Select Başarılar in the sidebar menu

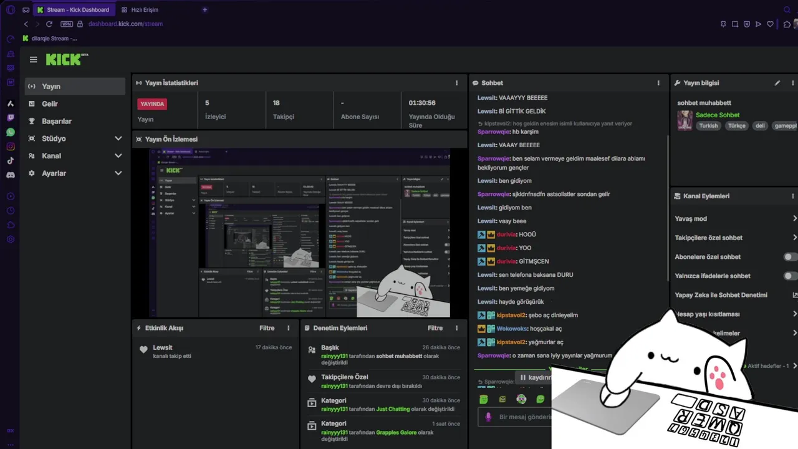(x=75, y=121)
